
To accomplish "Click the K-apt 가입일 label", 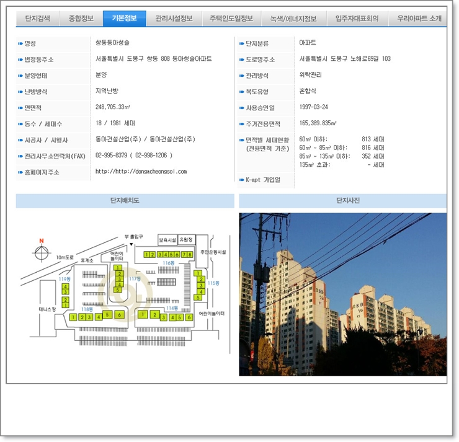I will point(263,180).
